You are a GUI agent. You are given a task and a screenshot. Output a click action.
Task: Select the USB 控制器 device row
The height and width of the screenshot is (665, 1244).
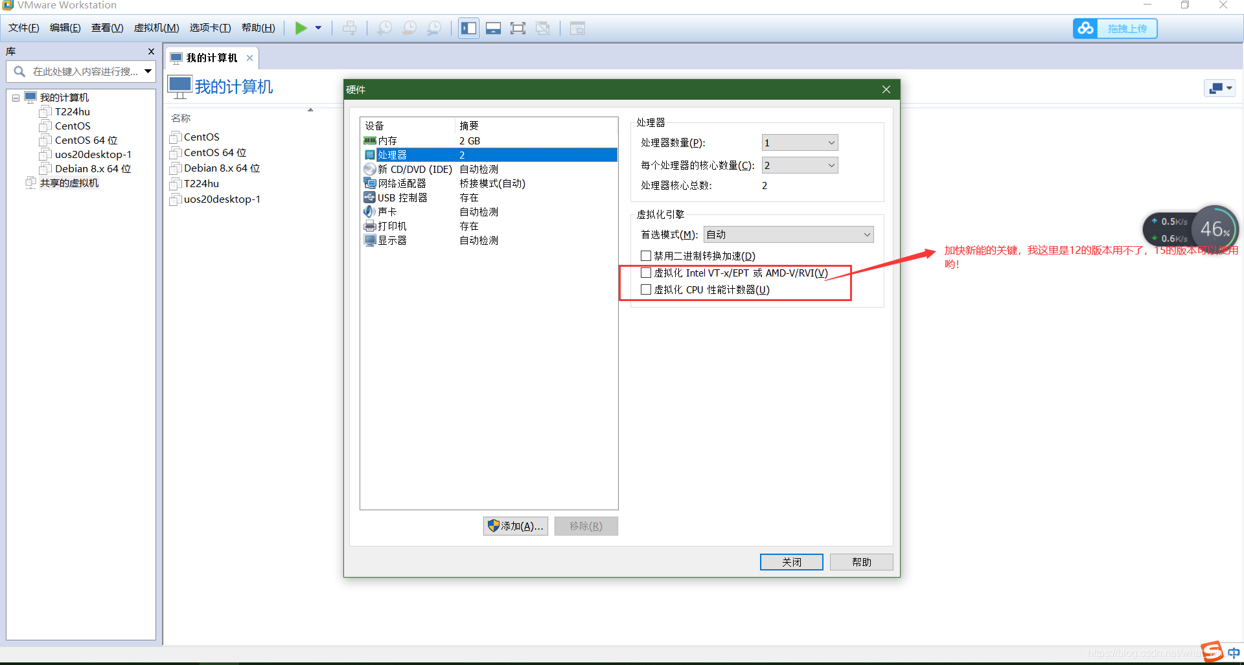click(489, 197)
